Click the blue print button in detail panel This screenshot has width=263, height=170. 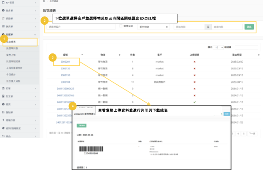pyautogui.click(x=227, y=114)
